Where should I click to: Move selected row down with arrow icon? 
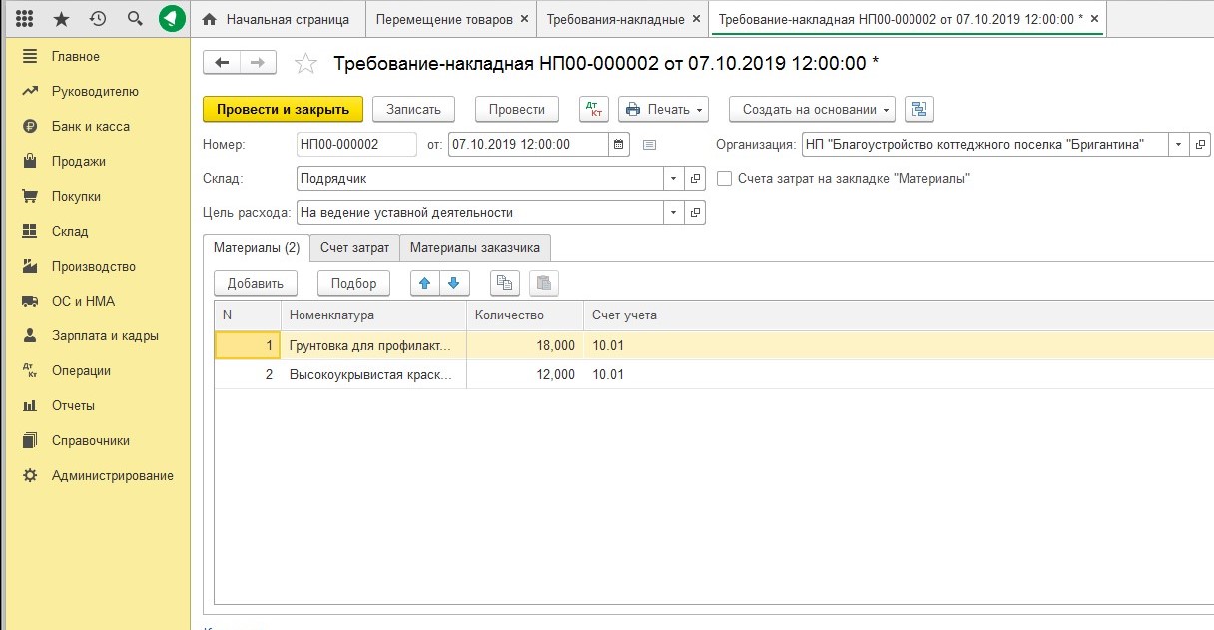pos(454,283)
